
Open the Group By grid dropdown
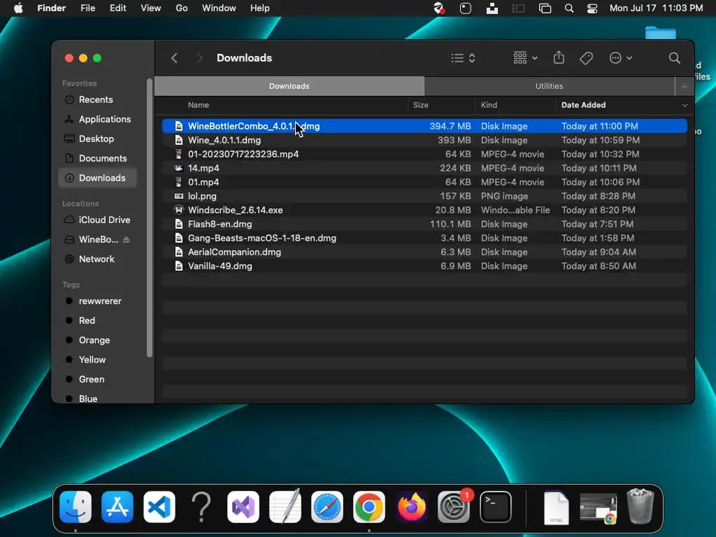click(525, 58)
